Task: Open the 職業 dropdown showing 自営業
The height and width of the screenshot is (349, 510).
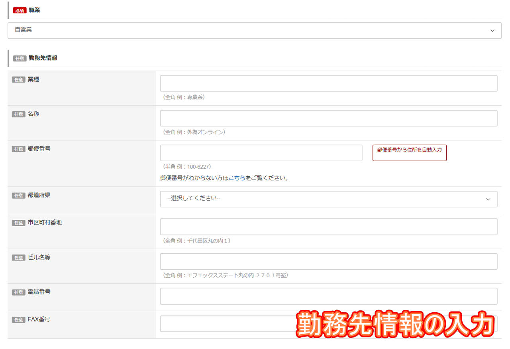Action: pyautogui.click(x=254, y=30)
